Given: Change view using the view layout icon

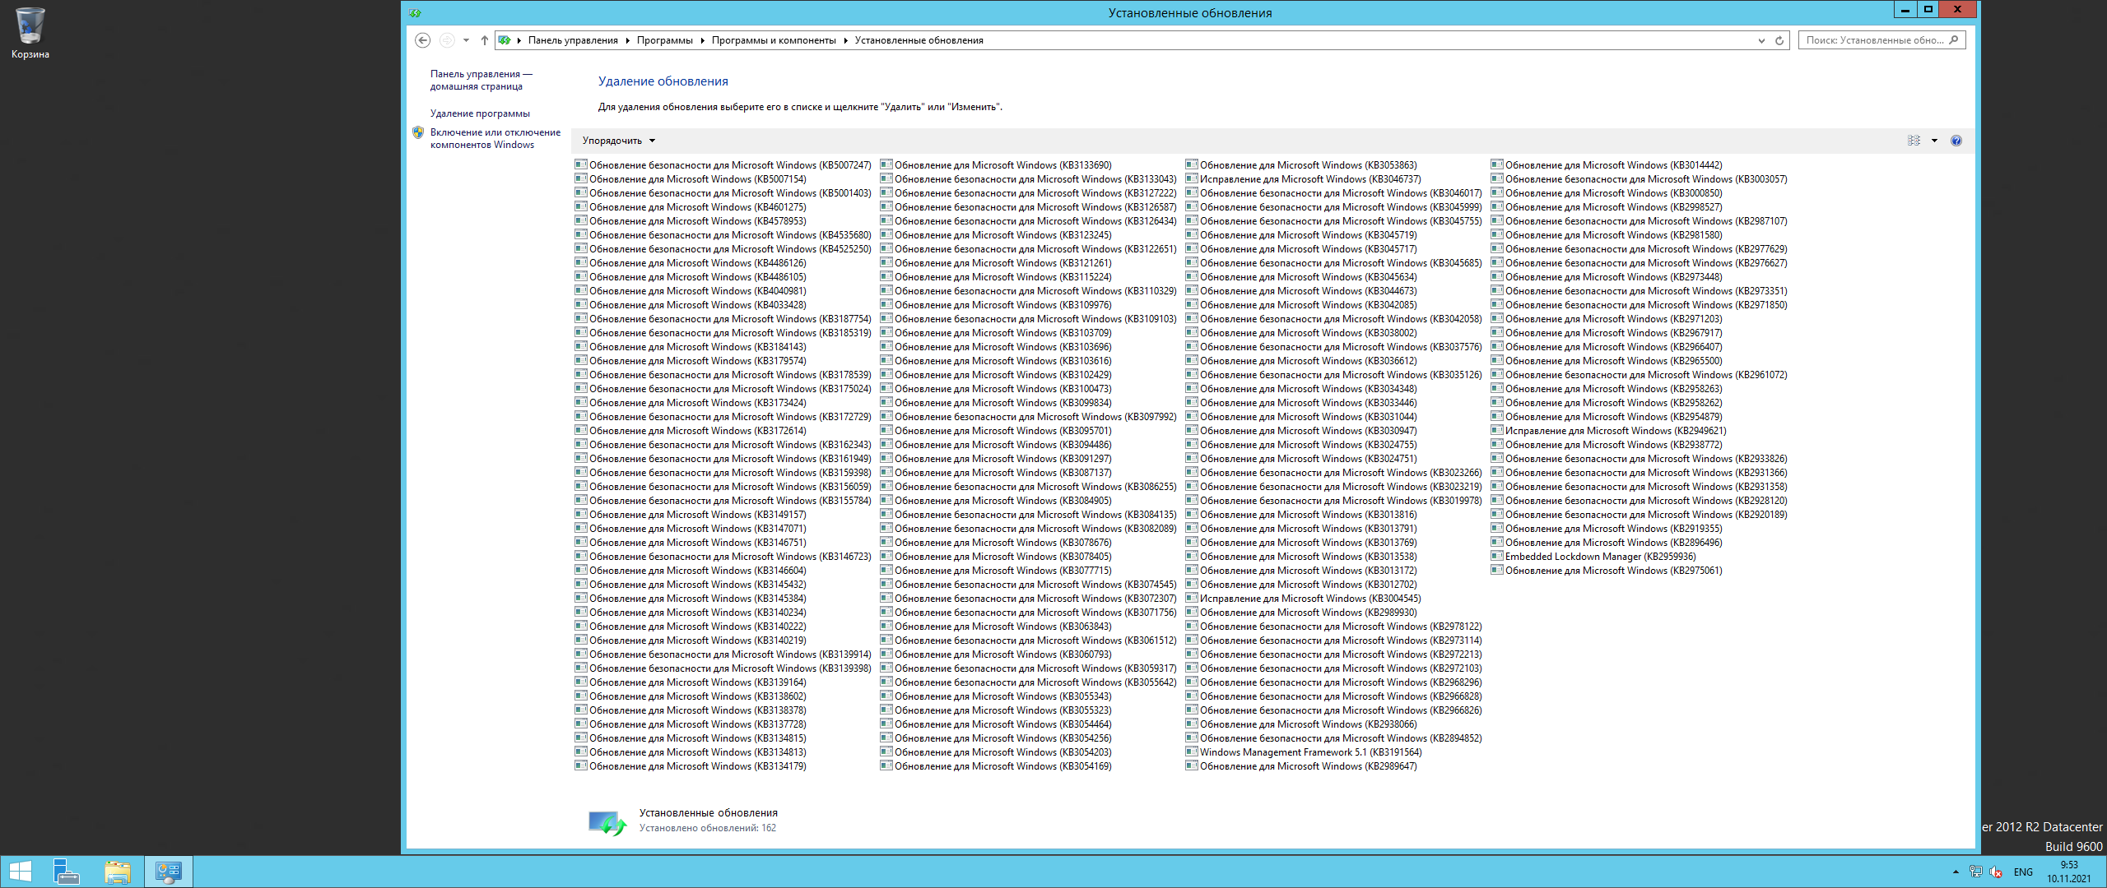Looking at the screenshot, I should (1914, 141).
